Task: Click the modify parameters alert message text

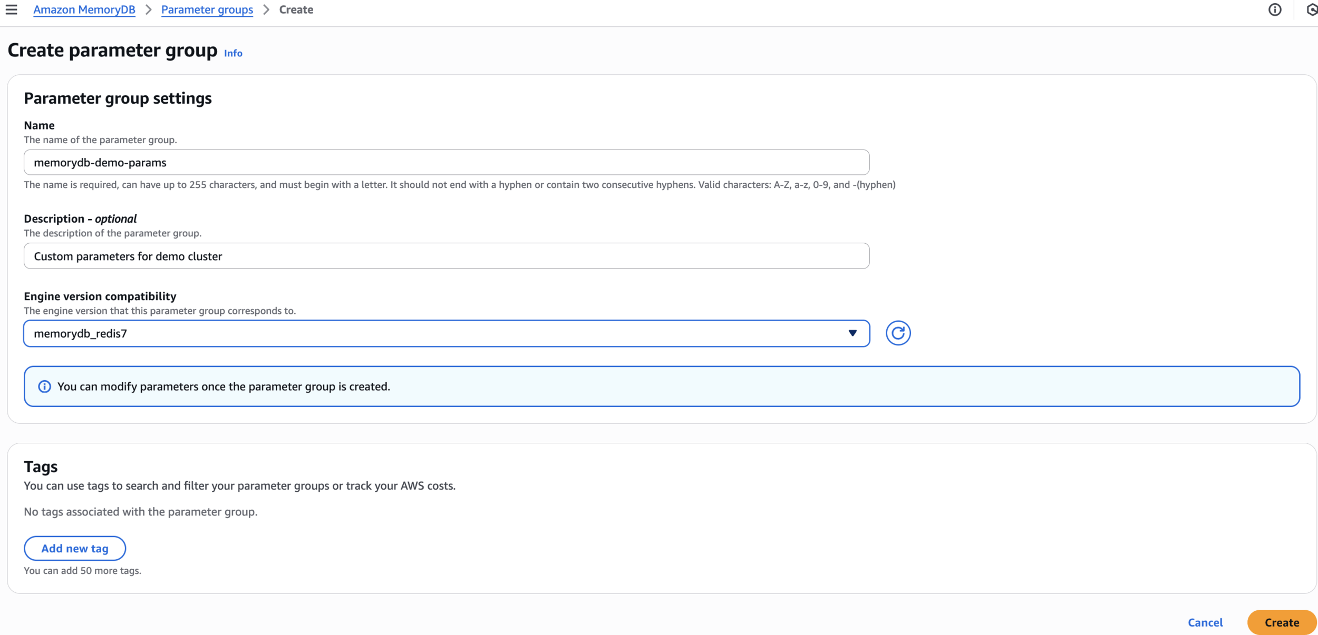Action: (224, 386)
